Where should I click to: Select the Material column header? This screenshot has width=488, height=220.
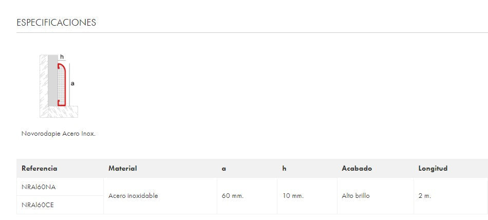tap(123, 169)
